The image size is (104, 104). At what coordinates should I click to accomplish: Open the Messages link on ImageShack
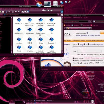pyautogui.click(x=95, y=41)
